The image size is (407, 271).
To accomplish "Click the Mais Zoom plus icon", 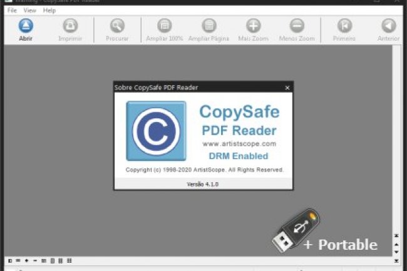I will [253, 26].
